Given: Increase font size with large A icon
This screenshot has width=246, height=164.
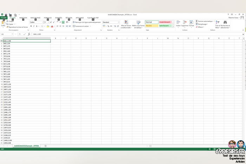Looking at the screenshot, I should (51, 22).
